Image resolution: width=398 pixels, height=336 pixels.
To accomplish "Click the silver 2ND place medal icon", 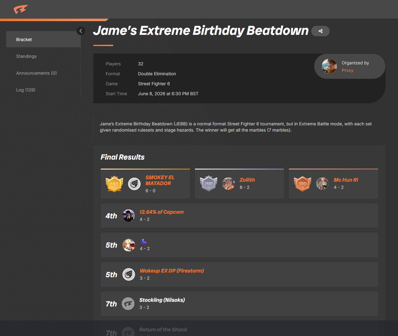I will 209,183.
